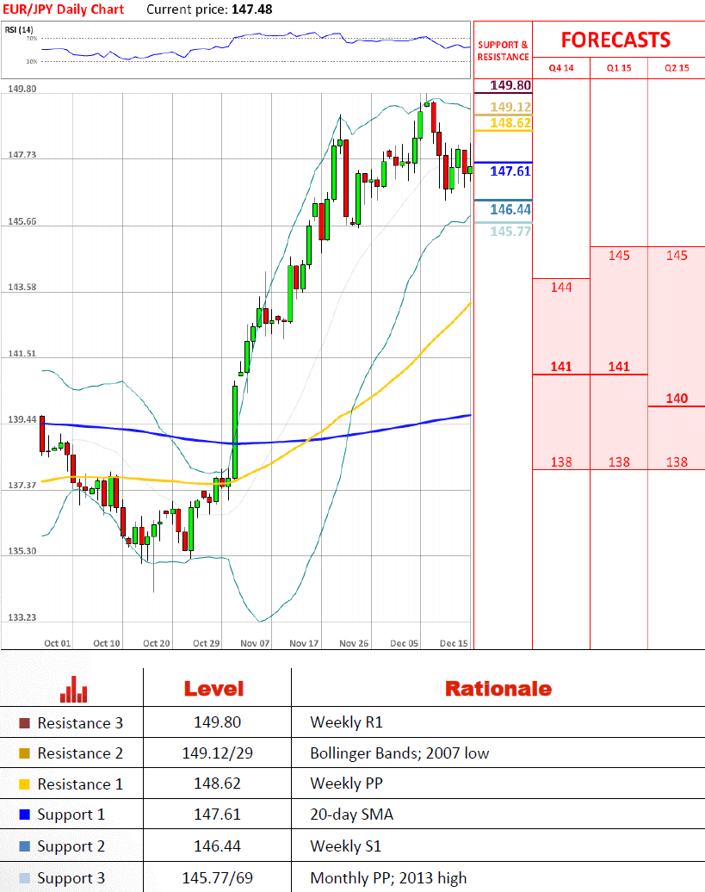
Task: Click the 145.77 support level marker
Action: 510,231
